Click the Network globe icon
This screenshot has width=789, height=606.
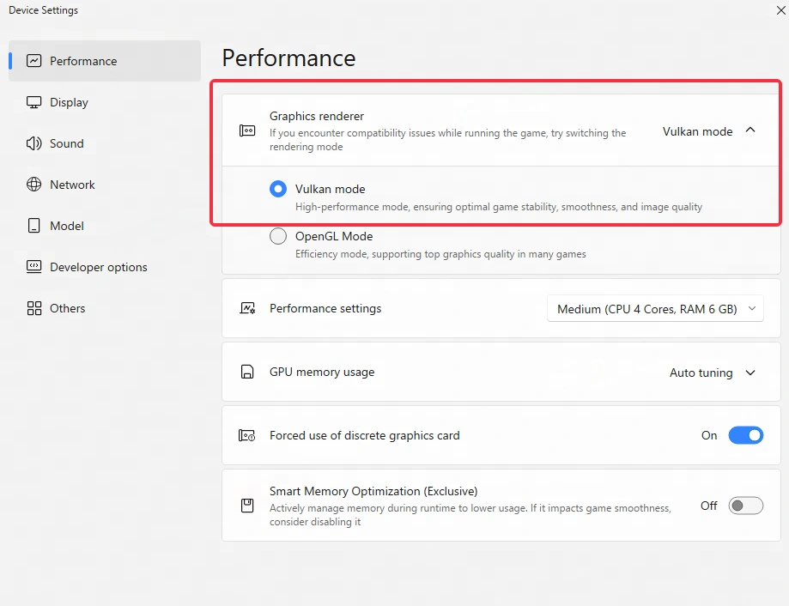[33, 185]
